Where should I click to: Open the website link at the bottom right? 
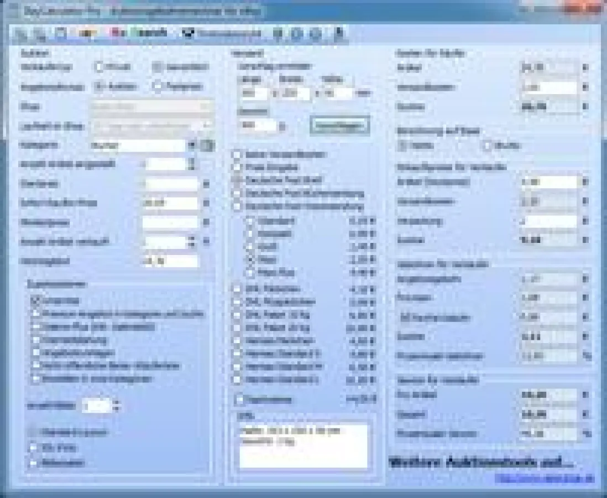point(544,478)
